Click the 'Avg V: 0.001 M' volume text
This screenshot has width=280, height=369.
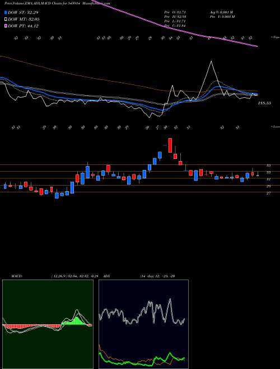(x=221, y=12)
